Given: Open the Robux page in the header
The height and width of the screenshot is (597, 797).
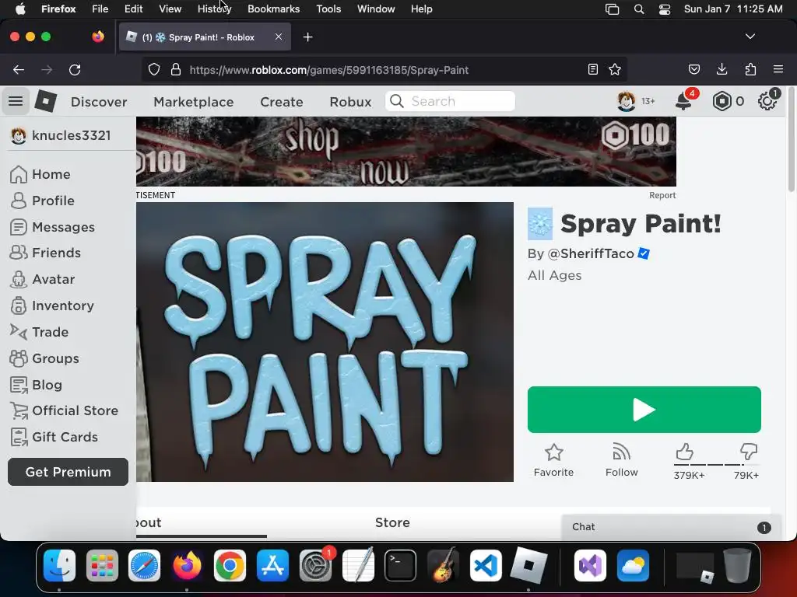Looking at the screenshot, I should (350, 102).
